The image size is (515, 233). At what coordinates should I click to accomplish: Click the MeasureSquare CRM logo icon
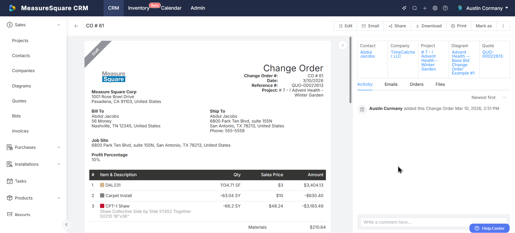[12, 8]
